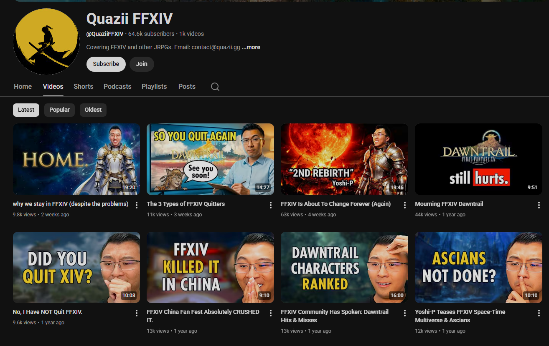Play the 'ASCIANS NOT DONE?' thumbnail video

tap(478, 267)
